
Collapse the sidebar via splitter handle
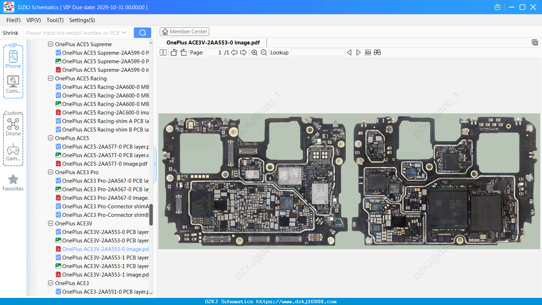click(x=155, y=164)
